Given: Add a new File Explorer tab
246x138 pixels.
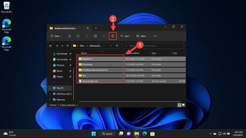Looking at the screenshot, I should (95, 28).
